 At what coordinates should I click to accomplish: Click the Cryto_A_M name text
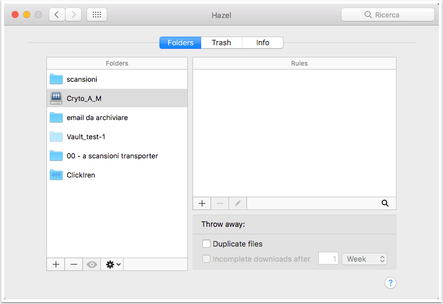click(x=84, y=99)
